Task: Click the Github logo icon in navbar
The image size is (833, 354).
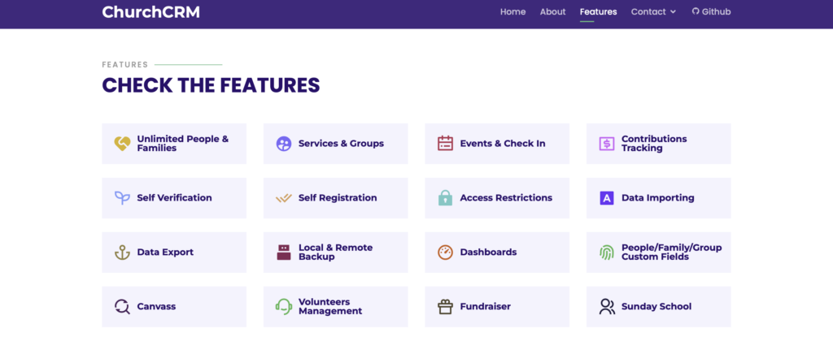Action: (x=696, y=11)
